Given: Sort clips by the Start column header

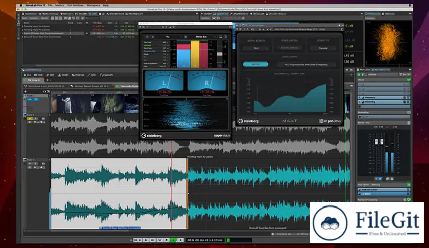Looking at the screenshot, I should click(111, 23).
